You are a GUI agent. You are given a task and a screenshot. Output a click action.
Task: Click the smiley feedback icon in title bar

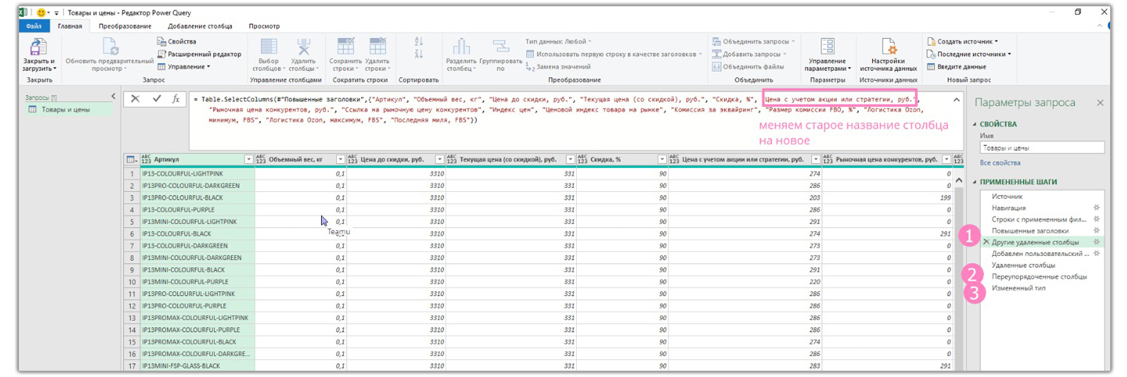(x=41, y=13)
